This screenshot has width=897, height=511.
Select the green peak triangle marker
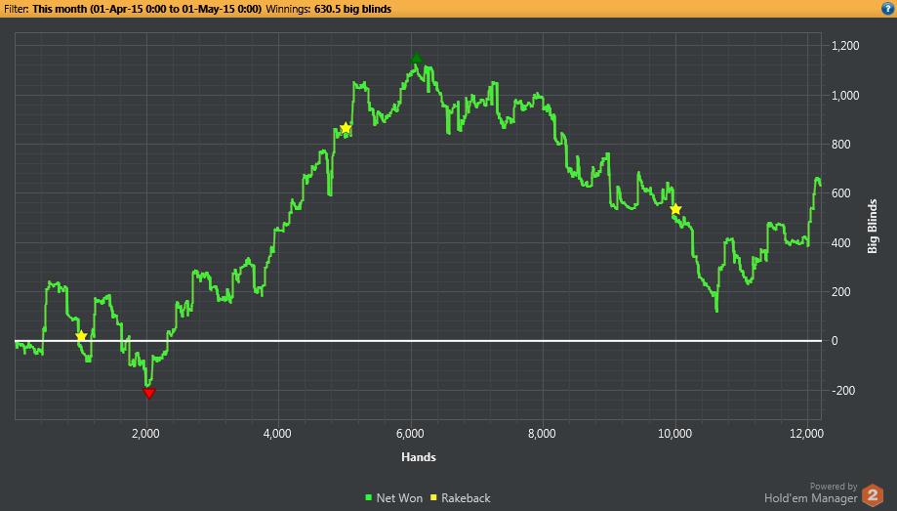tap(417, 58)
